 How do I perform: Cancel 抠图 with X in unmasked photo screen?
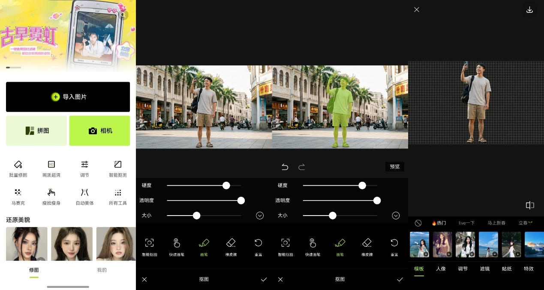point(144,279)
